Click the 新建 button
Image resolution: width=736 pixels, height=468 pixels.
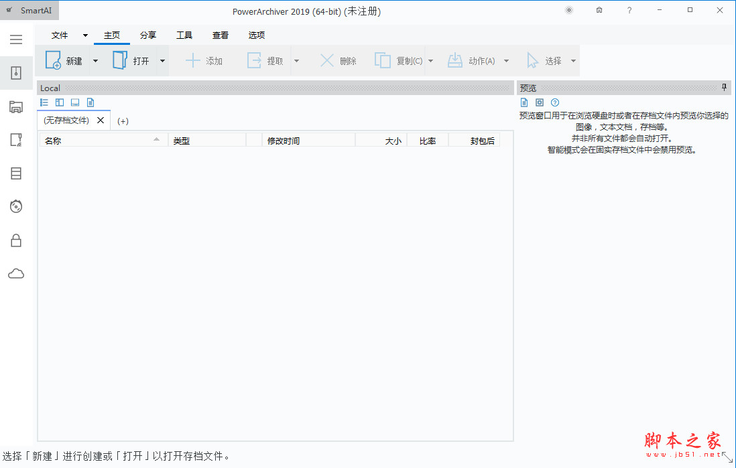tap(64, 61)
